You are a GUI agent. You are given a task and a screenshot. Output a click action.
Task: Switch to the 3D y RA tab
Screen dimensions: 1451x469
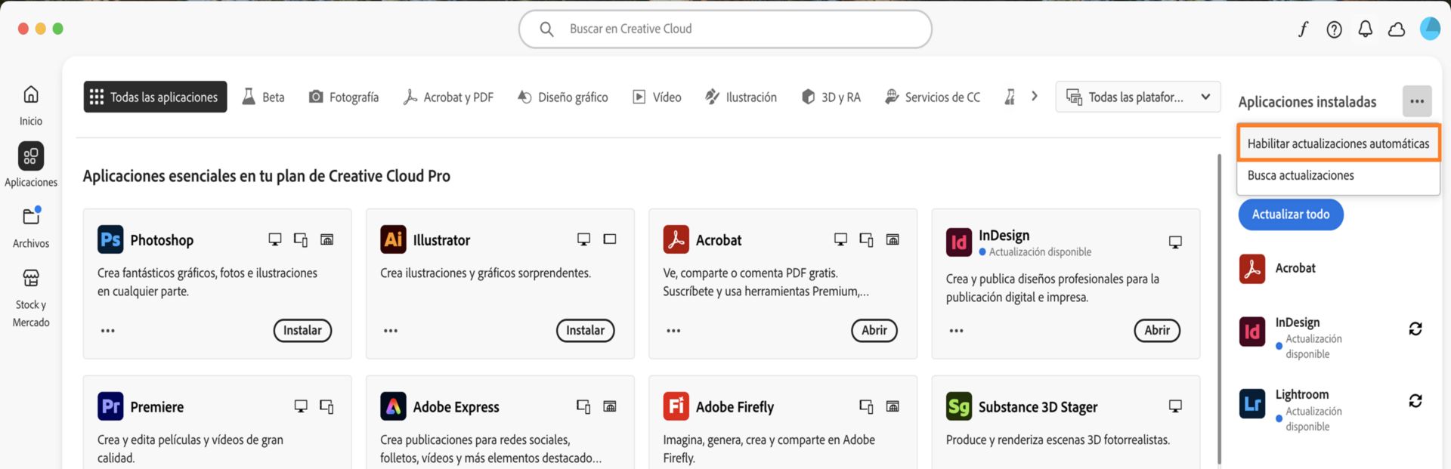(831, 97)
